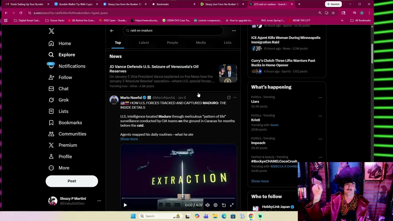Bookmark this page star icon

coord(333,13)
